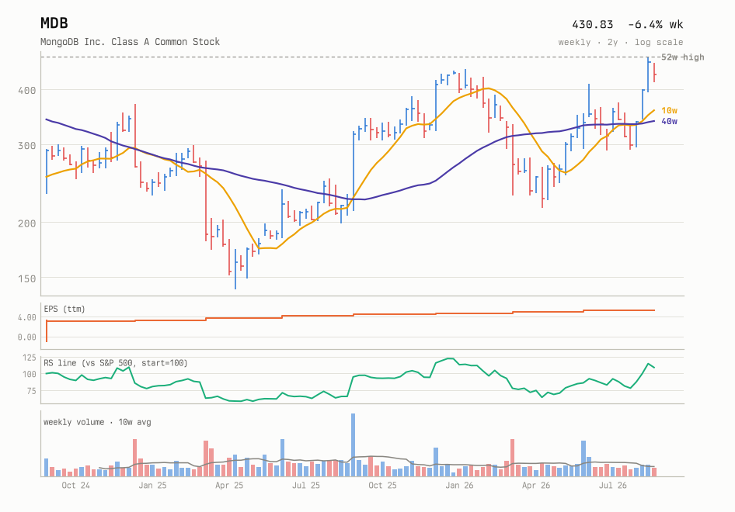
Task: Click the 0.00 EPS axis label
Action: coord(26,337)
